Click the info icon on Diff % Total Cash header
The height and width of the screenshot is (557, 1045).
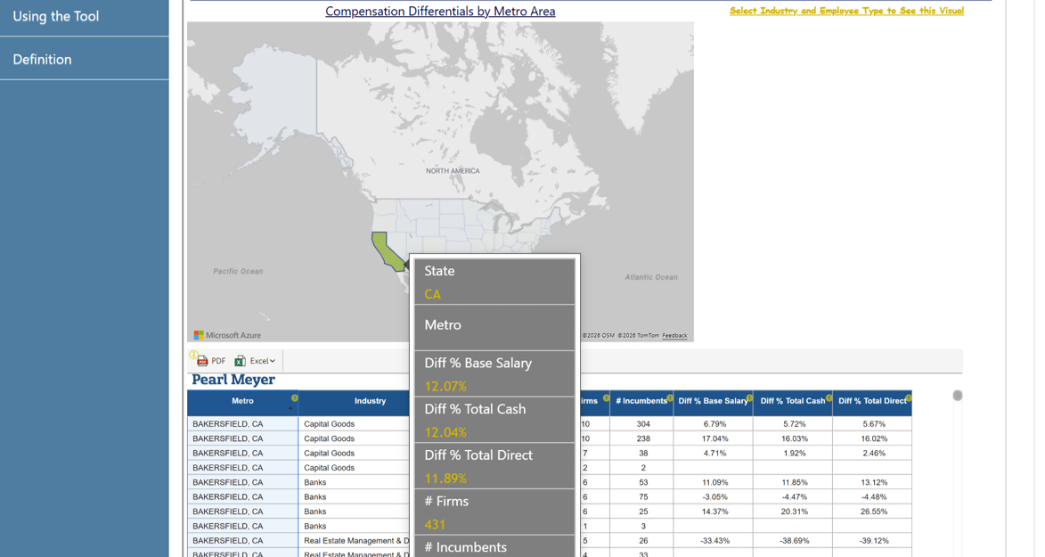pos(829,398)
